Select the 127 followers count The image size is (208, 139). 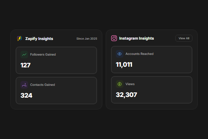(26, 65)
